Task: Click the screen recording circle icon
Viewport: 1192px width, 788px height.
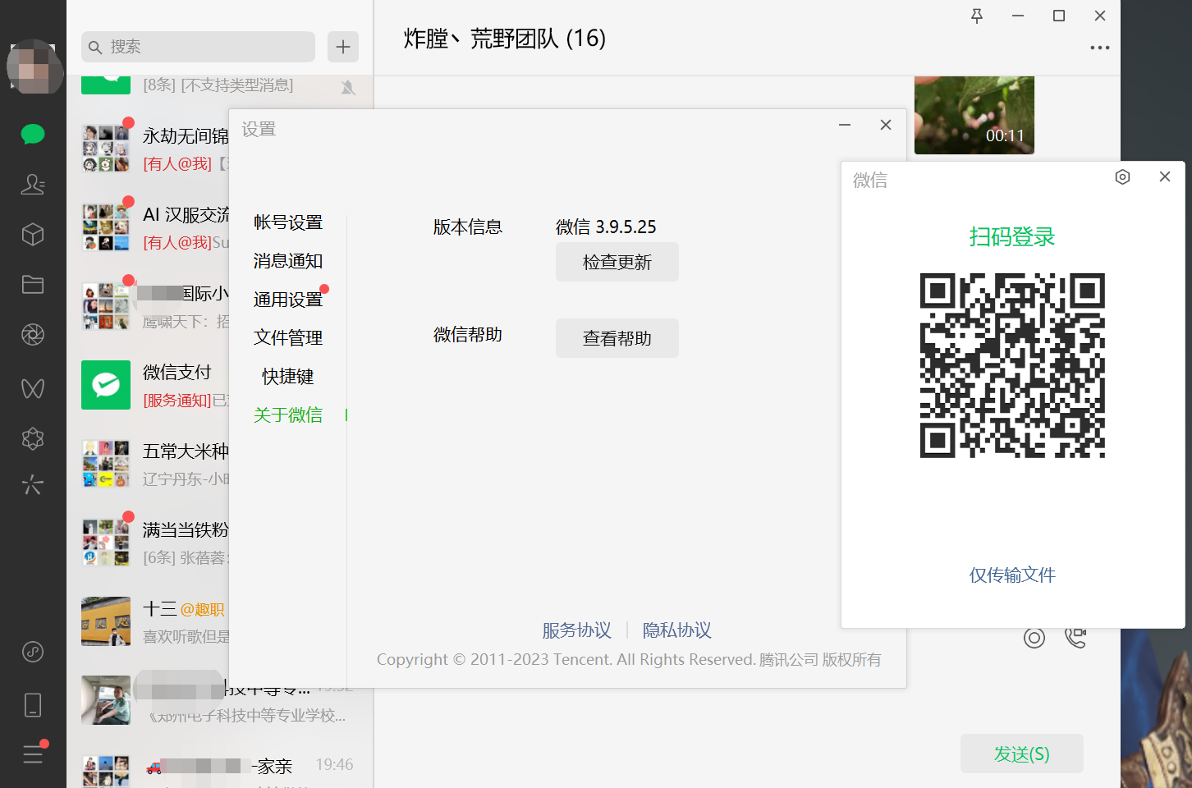Action: (1034, 637)
